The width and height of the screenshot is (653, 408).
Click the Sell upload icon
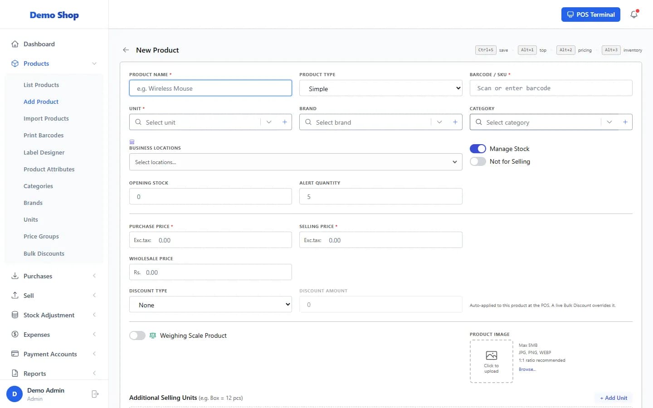[15, 296]
